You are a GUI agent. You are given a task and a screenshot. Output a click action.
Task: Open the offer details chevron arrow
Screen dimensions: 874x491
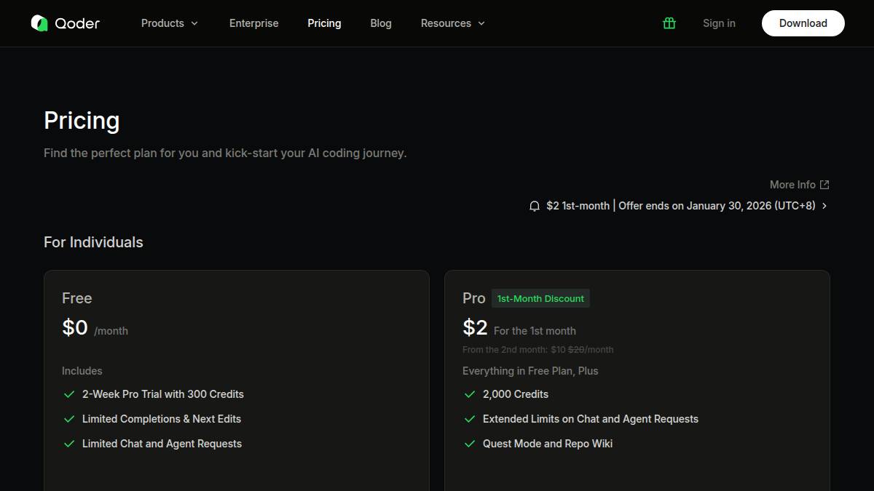coord(824,206)
